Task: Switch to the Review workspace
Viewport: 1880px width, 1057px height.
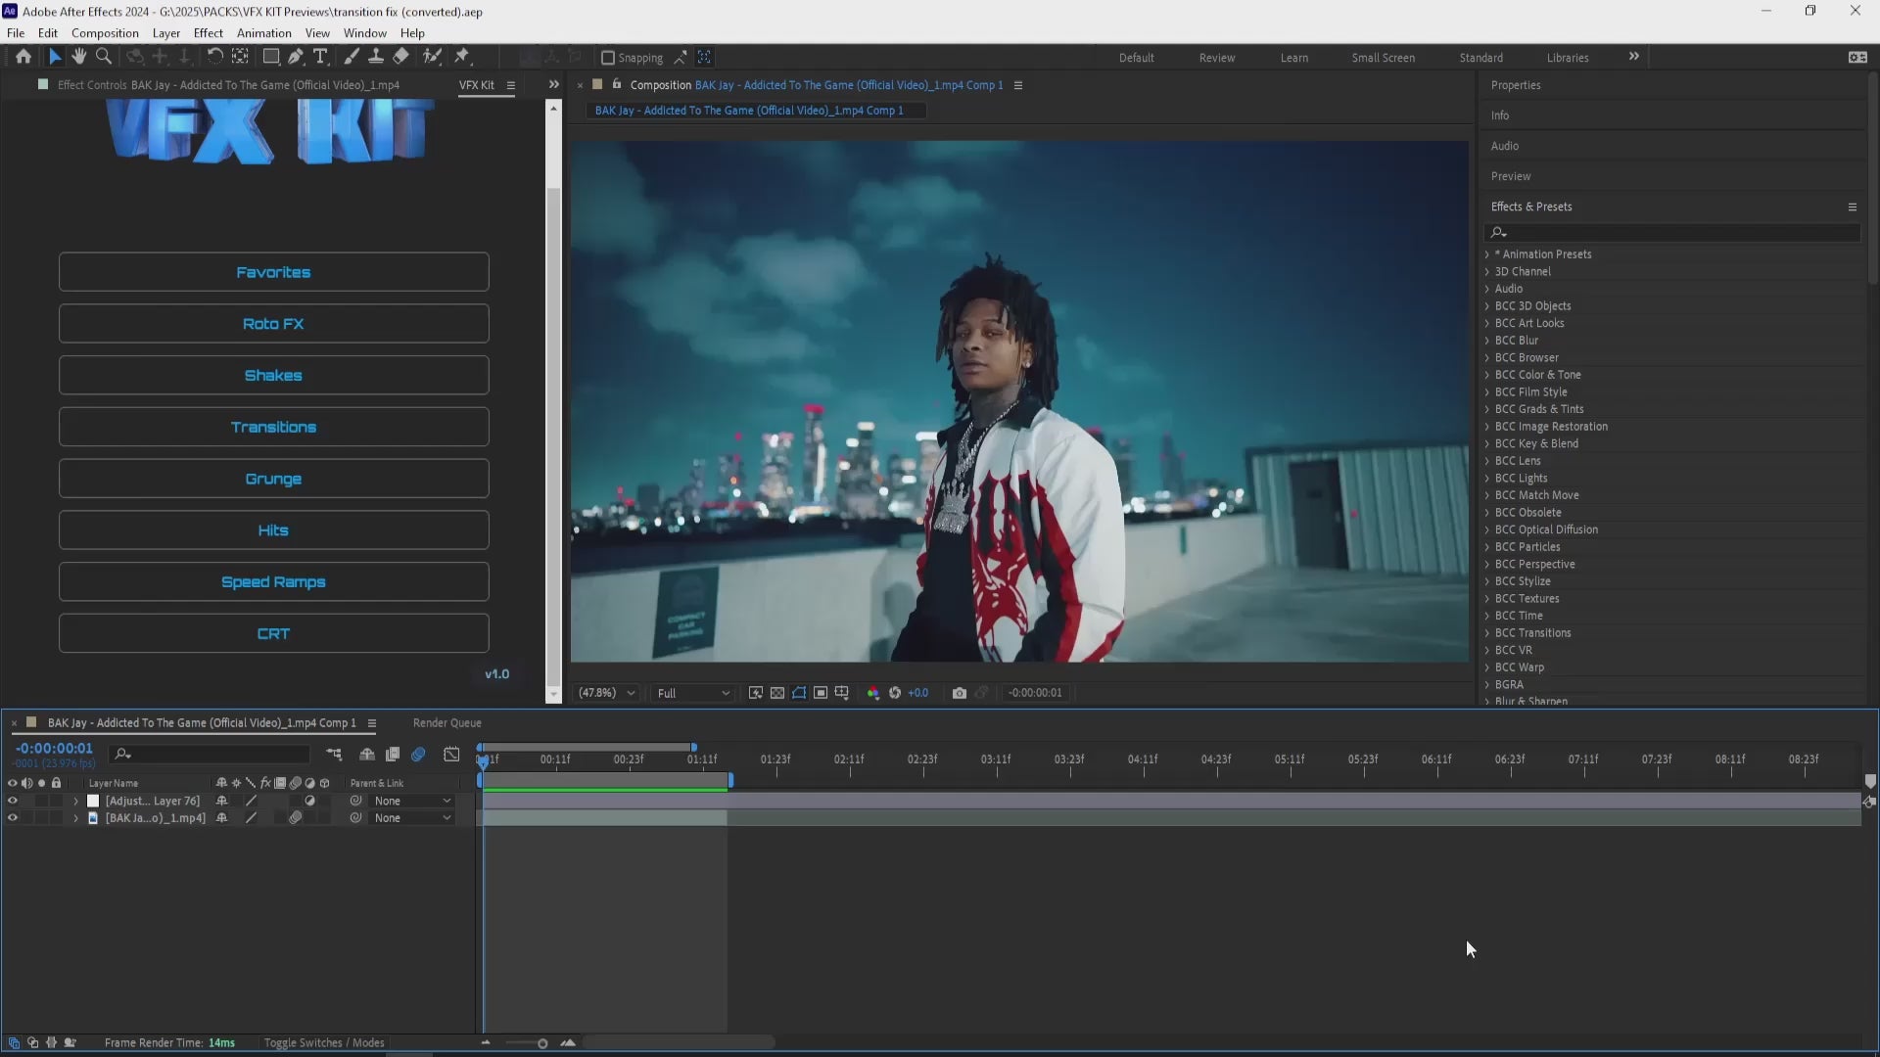Action: 1217,58
